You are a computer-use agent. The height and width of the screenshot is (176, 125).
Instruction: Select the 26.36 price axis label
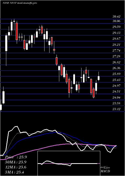116,68
